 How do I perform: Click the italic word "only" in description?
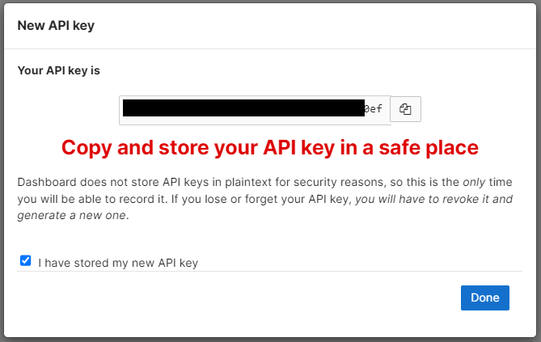(474, 182)
